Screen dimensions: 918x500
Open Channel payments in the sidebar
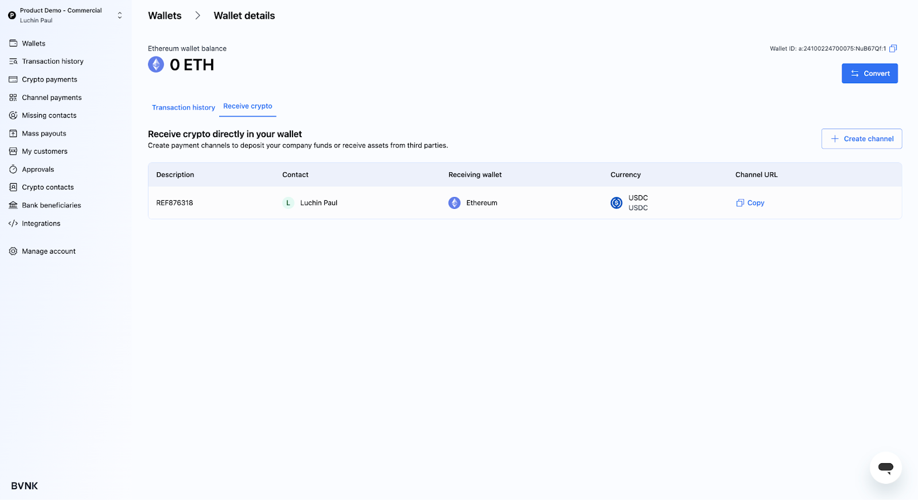pyautogui.click(x=52, y=98)
